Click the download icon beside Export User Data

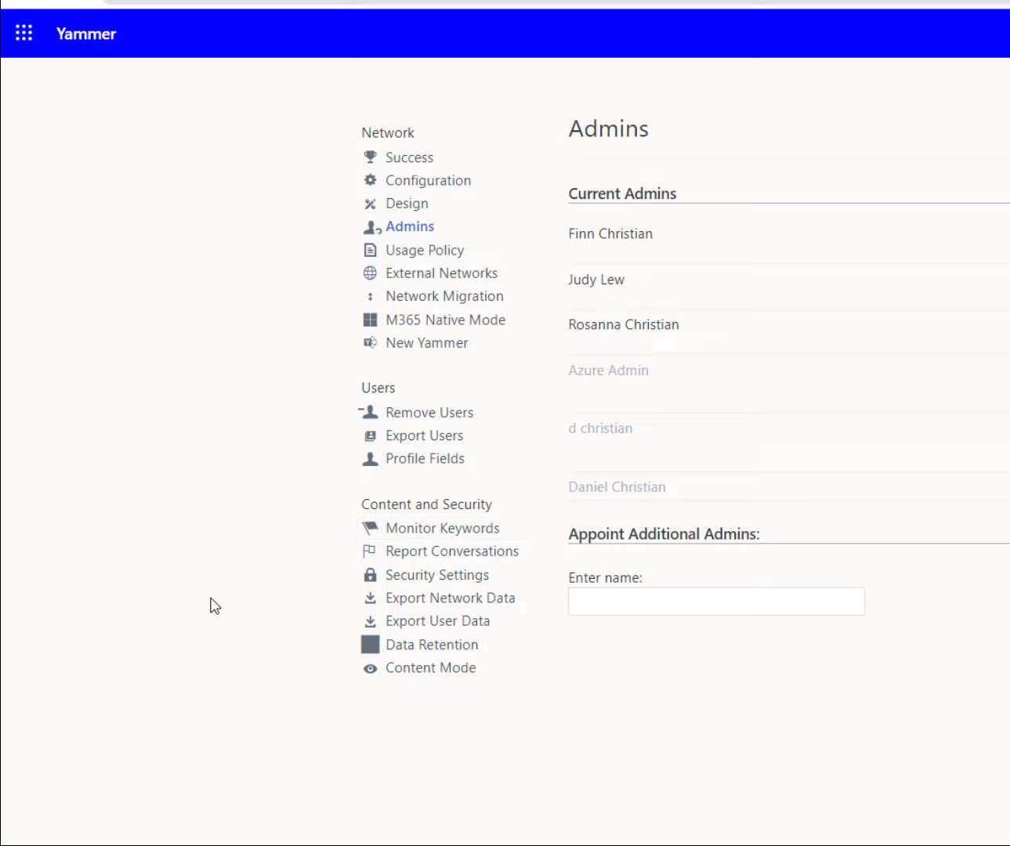pyautogui.click(x=371, y=621)
